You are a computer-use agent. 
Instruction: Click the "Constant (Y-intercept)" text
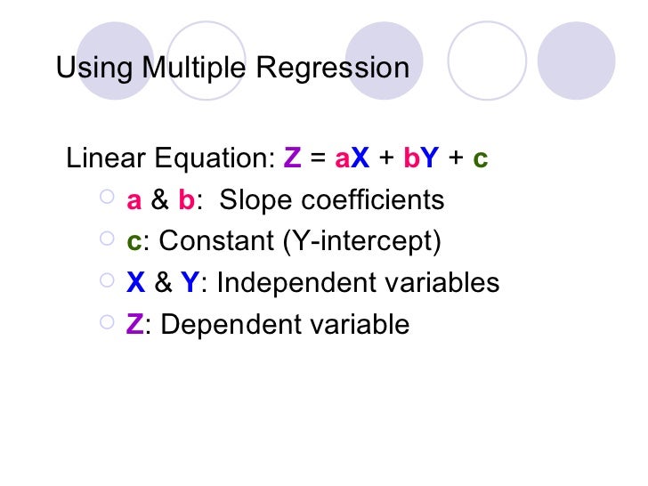(299, 242)
